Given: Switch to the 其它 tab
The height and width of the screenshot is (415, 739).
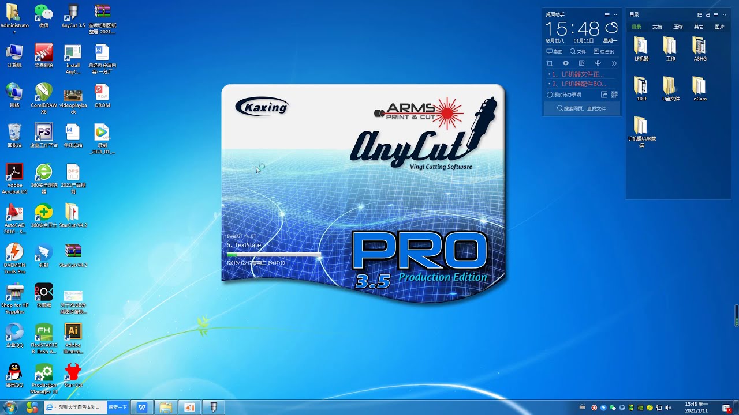Looking at the screenshot, I should pyautogui.click(x=699, y=27).
